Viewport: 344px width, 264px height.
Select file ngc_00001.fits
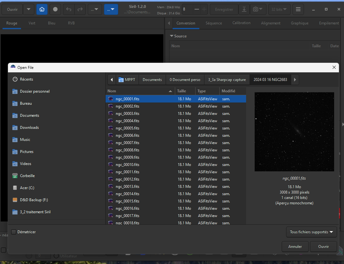(176, 99)
